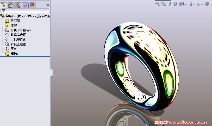Switch to the PropertyManager tab
Screen dimensions: 212x126
click(10, 5)
